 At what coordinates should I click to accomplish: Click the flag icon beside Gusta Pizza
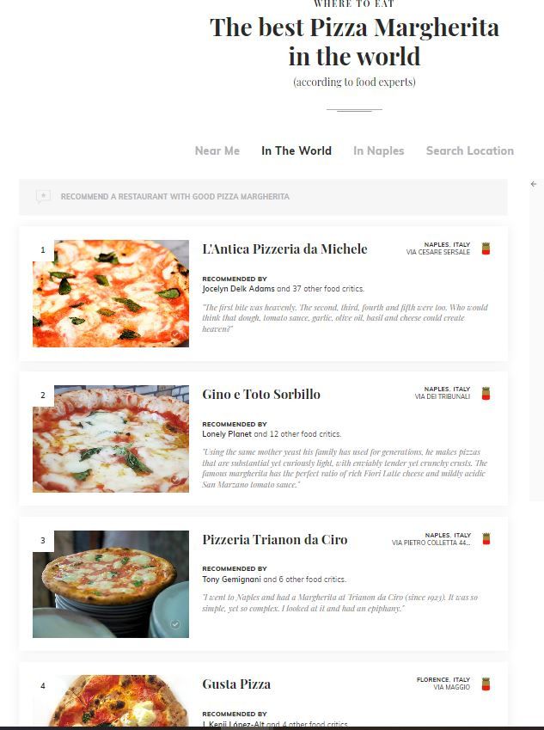(x=486, y=684)
